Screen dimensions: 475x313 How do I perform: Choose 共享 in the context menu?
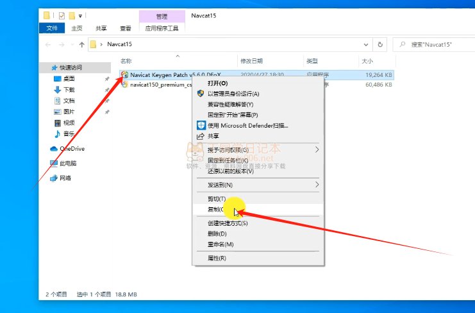click(x=258, y=136)
